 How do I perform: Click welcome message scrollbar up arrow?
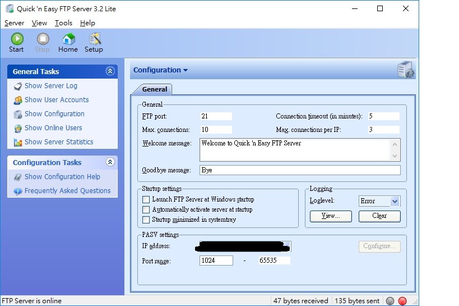click(x=395, y=144)
